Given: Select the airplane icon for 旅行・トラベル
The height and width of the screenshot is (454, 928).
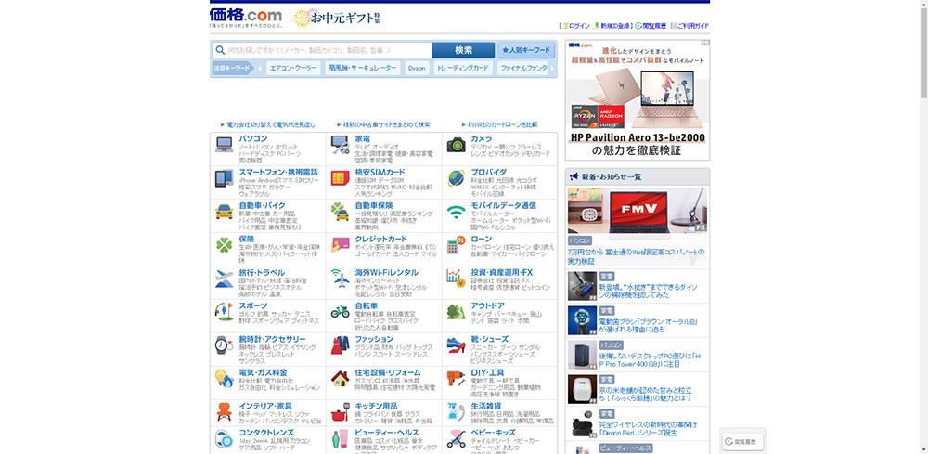Looking at the screenshot, I should (x=224, y=278).
